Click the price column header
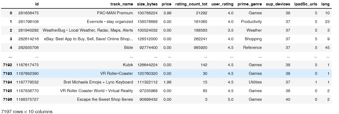Screen dimensions: 339x114 [166, 4]
